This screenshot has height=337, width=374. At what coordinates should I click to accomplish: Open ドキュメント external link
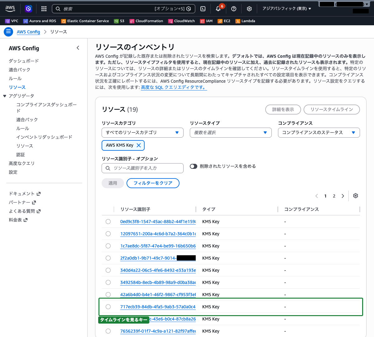(25, 194)
